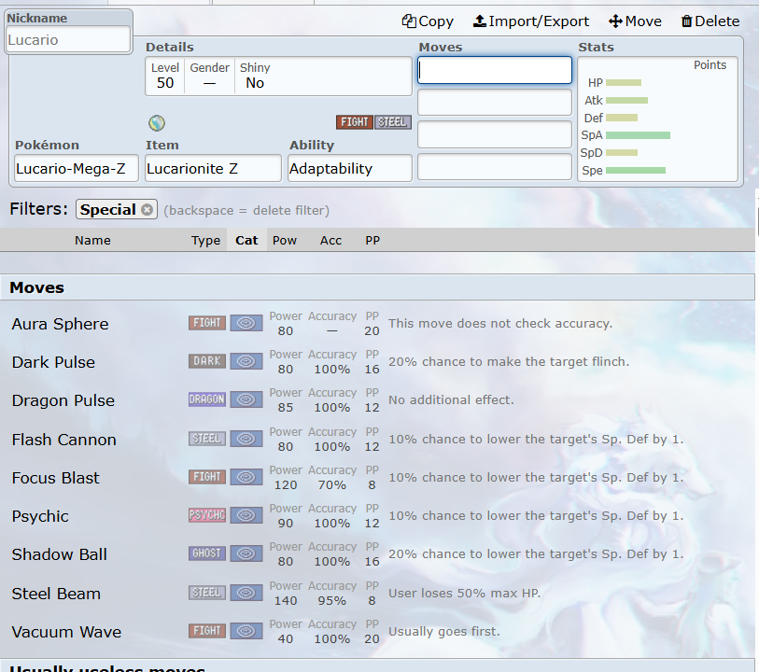Image resolution: width=759 pixels, height=672 pixels.
Task: Click the SpA stat bar
Action: [638, 135]
